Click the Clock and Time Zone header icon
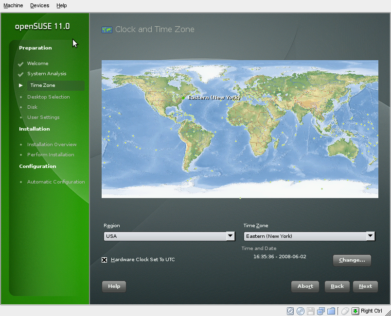 107,30
